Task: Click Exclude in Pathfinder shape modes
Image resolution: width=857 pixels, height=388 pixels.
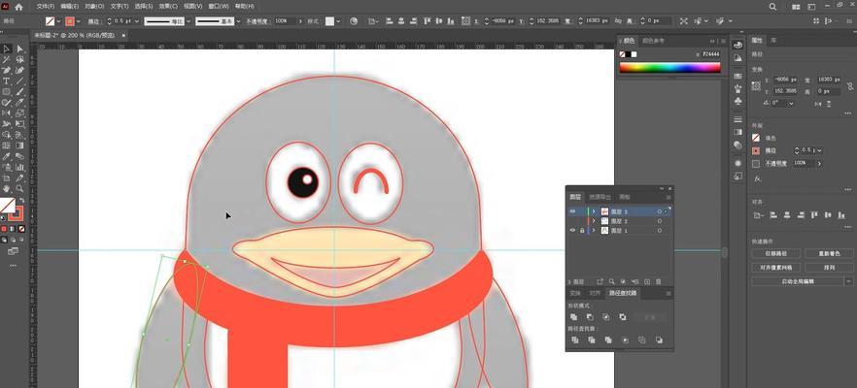Action: click(x=623, y=317)
